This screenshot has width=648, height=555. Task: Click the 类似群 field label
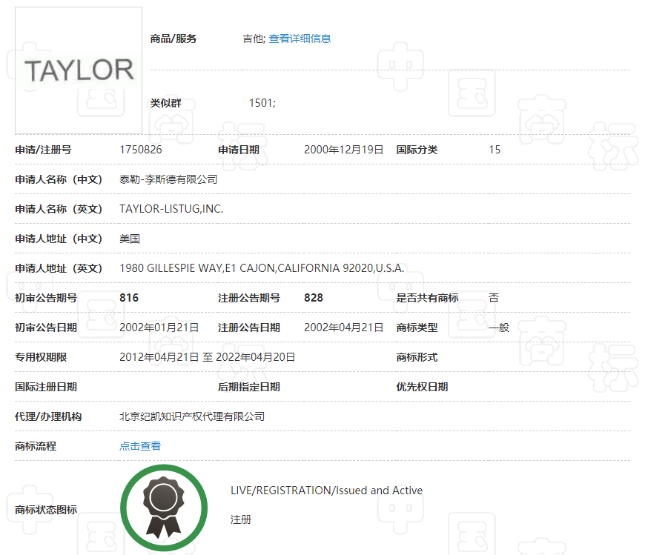tap(166, 103)
